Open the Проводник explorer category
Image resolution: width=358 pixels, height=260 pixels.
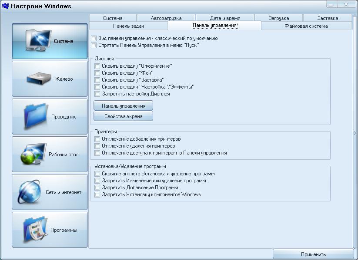coord(50,117)
